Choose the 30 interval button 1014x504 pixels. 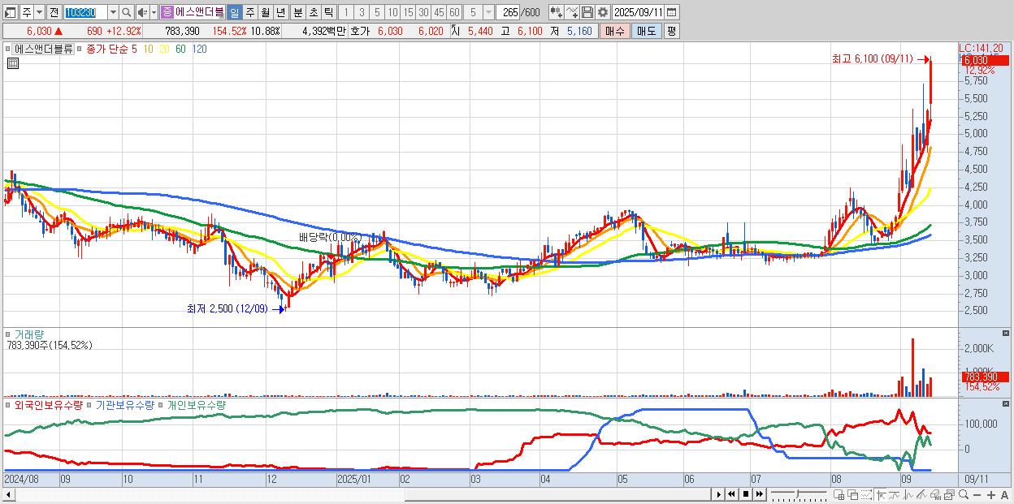[423, 12]
